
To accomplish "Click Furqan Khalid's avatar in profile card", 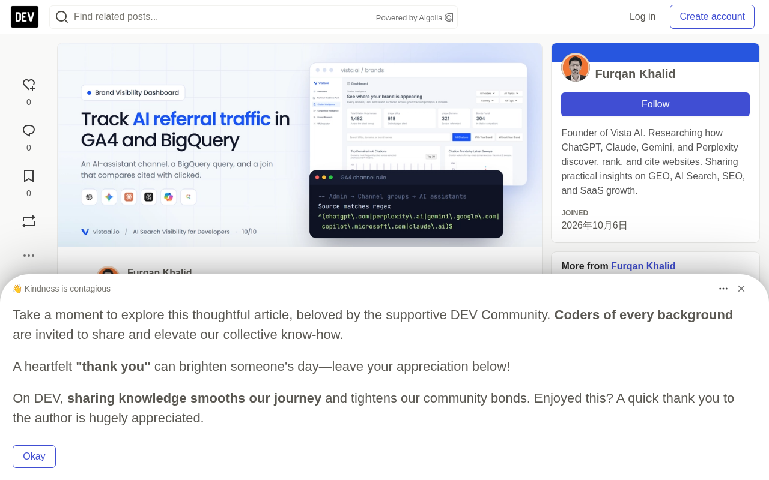I will tap(576, 67).
